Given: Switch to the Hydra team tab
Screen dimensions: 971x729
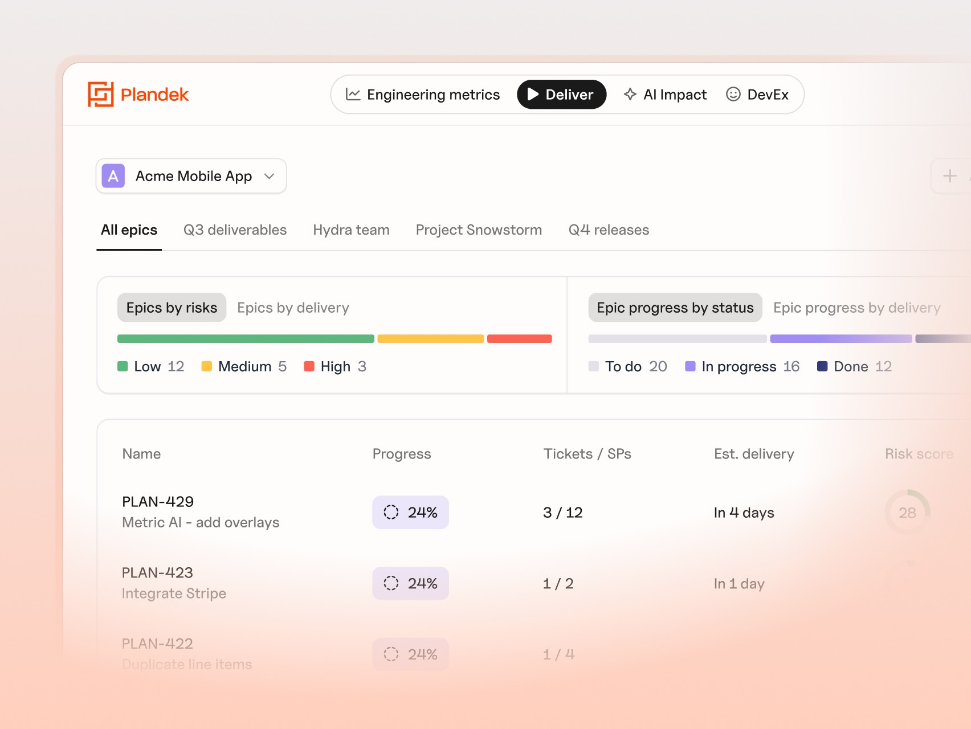Looking at the screenshot, I should [351, 230].
